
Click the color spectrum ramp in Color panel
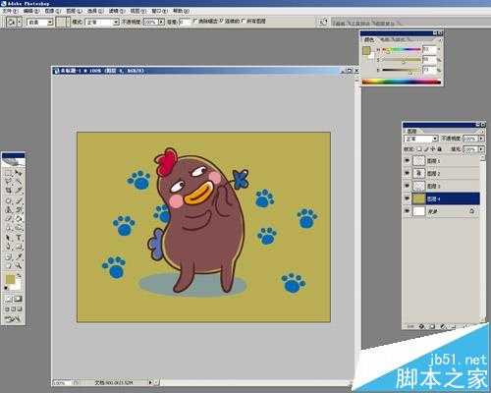coord(402,82)
